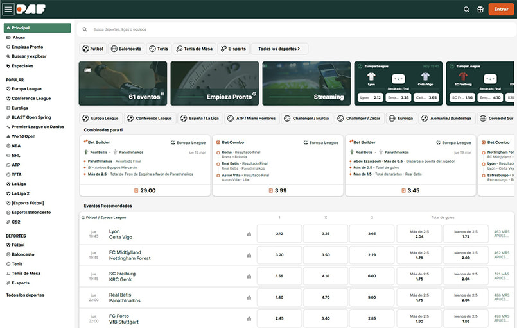Select Baloncesto sport filter chip
Image resolution: width=517 pixels, height=328 pixels.
[x=126, y=49]
